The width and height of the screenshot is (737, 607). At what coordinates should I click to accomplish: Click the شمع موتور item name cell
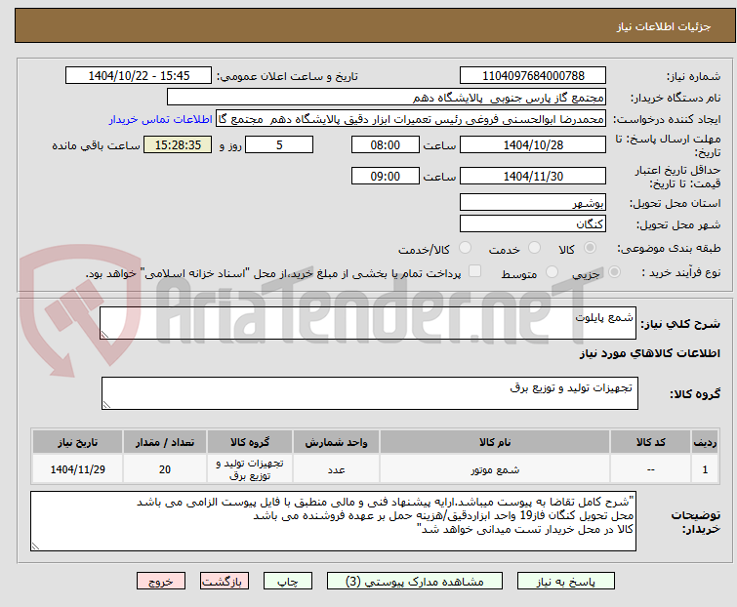tap(495, 468)
